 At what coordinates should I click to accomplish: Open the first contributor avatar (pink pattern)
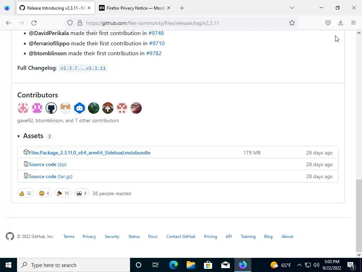click(23, 108)
